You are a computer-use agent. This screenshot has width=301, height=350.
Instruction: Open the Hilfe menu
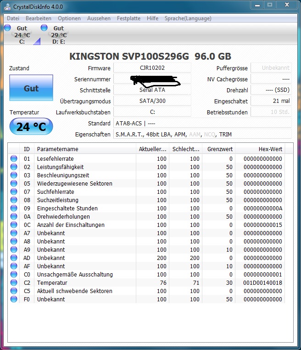(152, 18)
